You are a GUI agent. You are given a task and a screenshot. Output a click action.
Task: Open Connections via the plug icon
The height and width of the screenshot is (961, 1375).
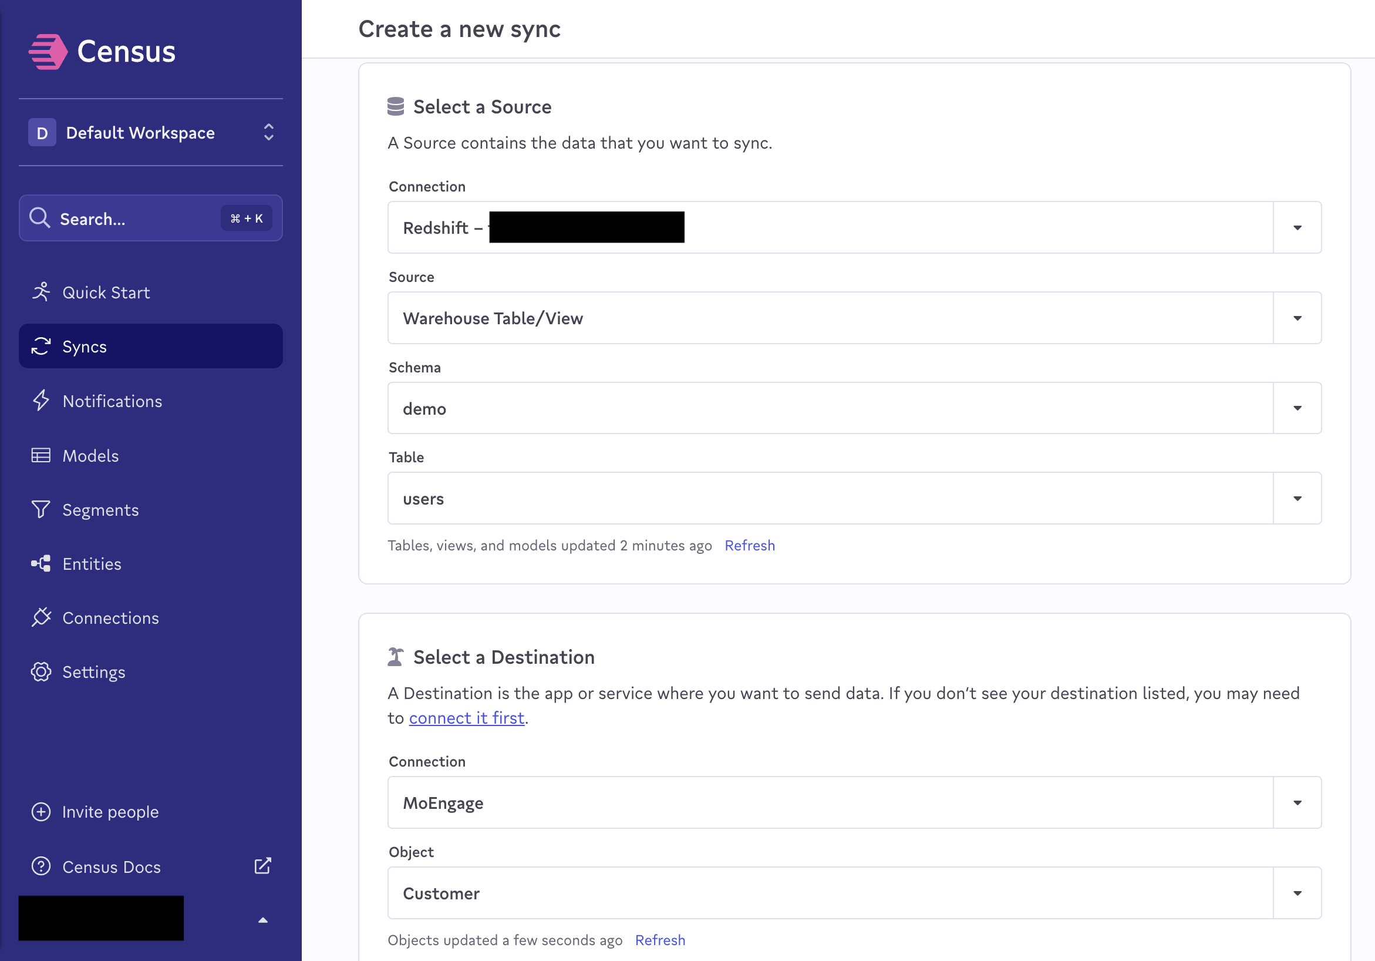point(40,618)
